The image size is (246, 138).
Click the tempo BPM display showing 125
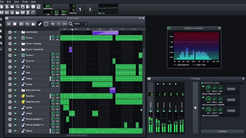[x=48, y=6]
